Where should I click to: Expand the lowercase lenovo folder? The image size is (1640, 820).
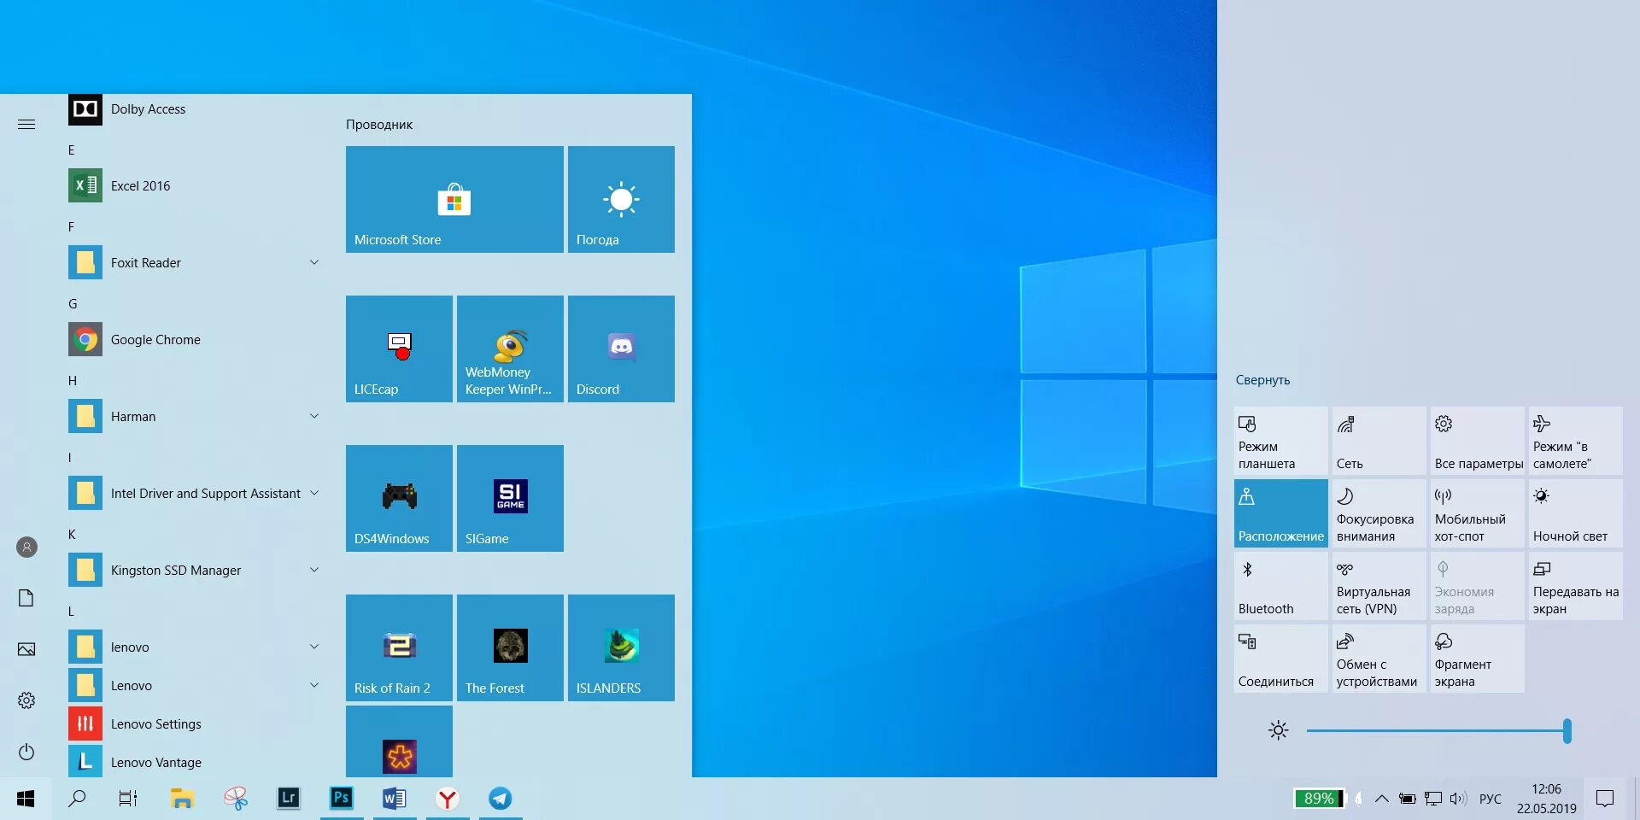tap(314, 647)
